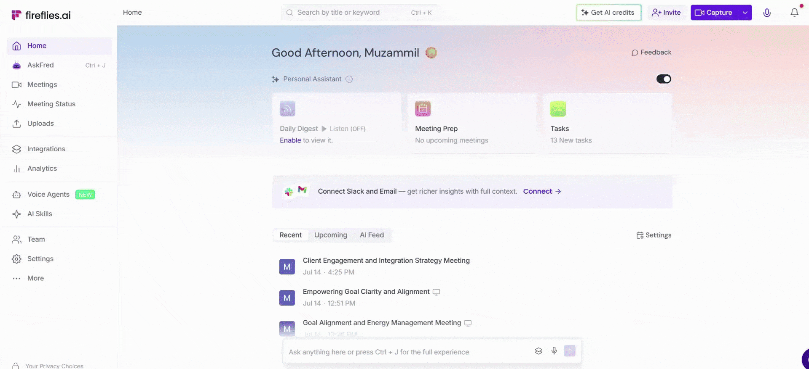Click M avatar of Client Engagement meeting
This screenshot has height=369, width=809.
click(287, 266)
